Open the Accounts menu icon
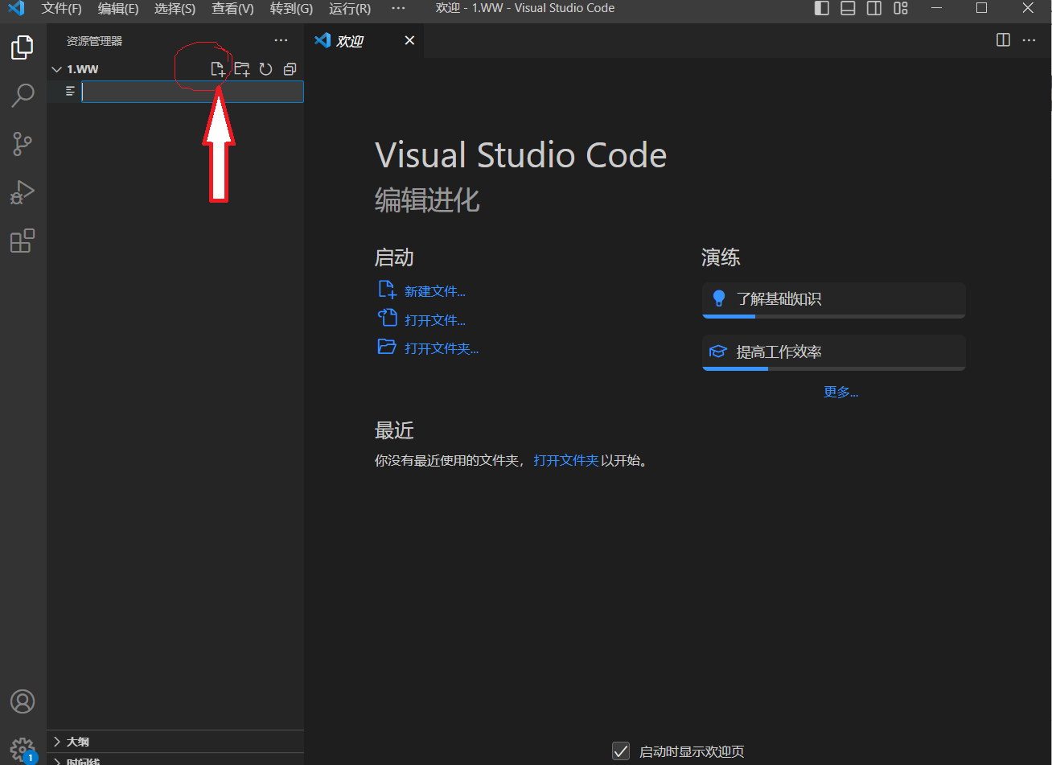1052x765 pixels. click(23, 701)
